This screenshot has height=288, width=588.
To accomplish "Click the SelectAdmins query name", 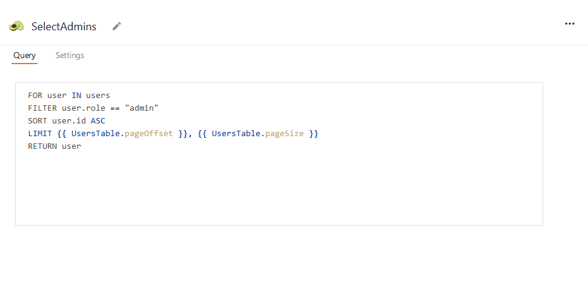I will [64, 27].
